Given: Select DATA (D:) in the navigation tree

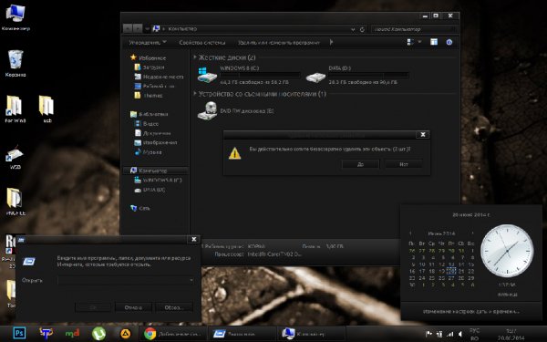Looking at the screenshot, I should click(x=153, y=190).
